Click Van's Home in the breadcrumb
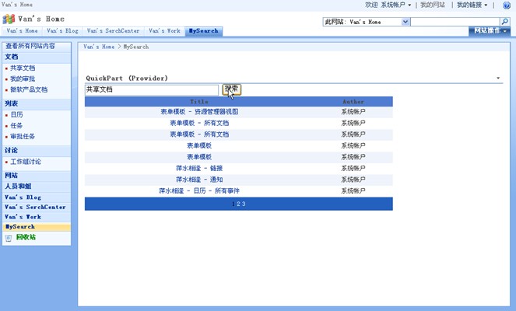 click(99, 47)
